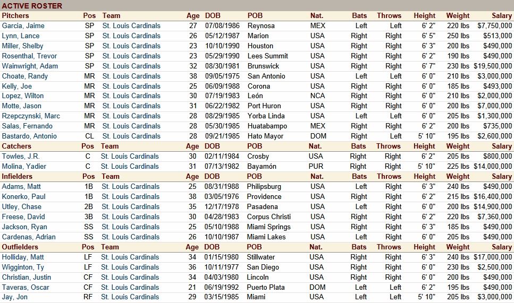This screenshot has height=303, width=514.
Task: Open Bastardo, Antonio closer entry
Action: pyautogui.click(x=29, y=136)
